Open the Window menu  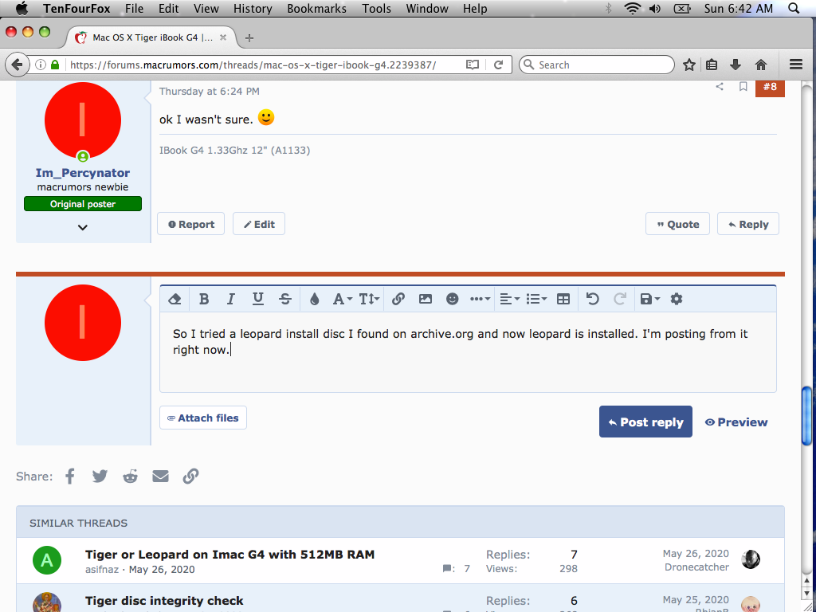point(427,9)
